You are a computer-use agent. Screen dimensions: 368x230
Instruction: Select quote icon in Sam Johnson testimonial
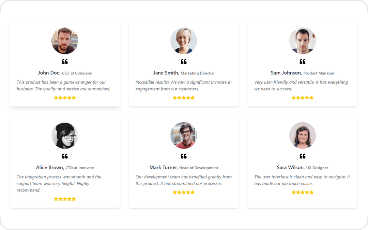(x=302, y=61)
